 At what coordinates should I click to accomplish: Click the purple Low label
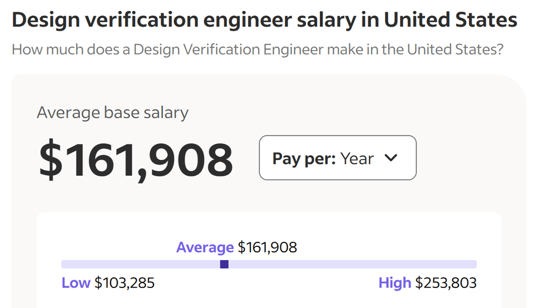coord(76,283)
